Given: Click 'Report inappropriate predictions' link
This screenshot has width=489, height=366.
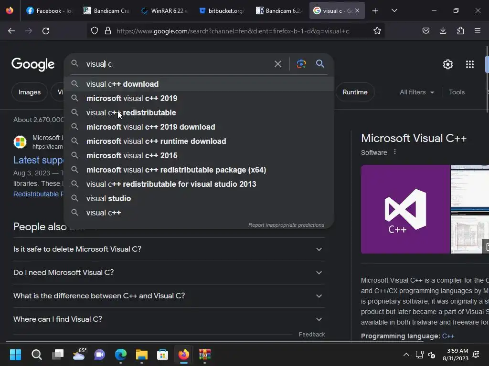Looking at the screenshot, I should [x=286, y=225].
